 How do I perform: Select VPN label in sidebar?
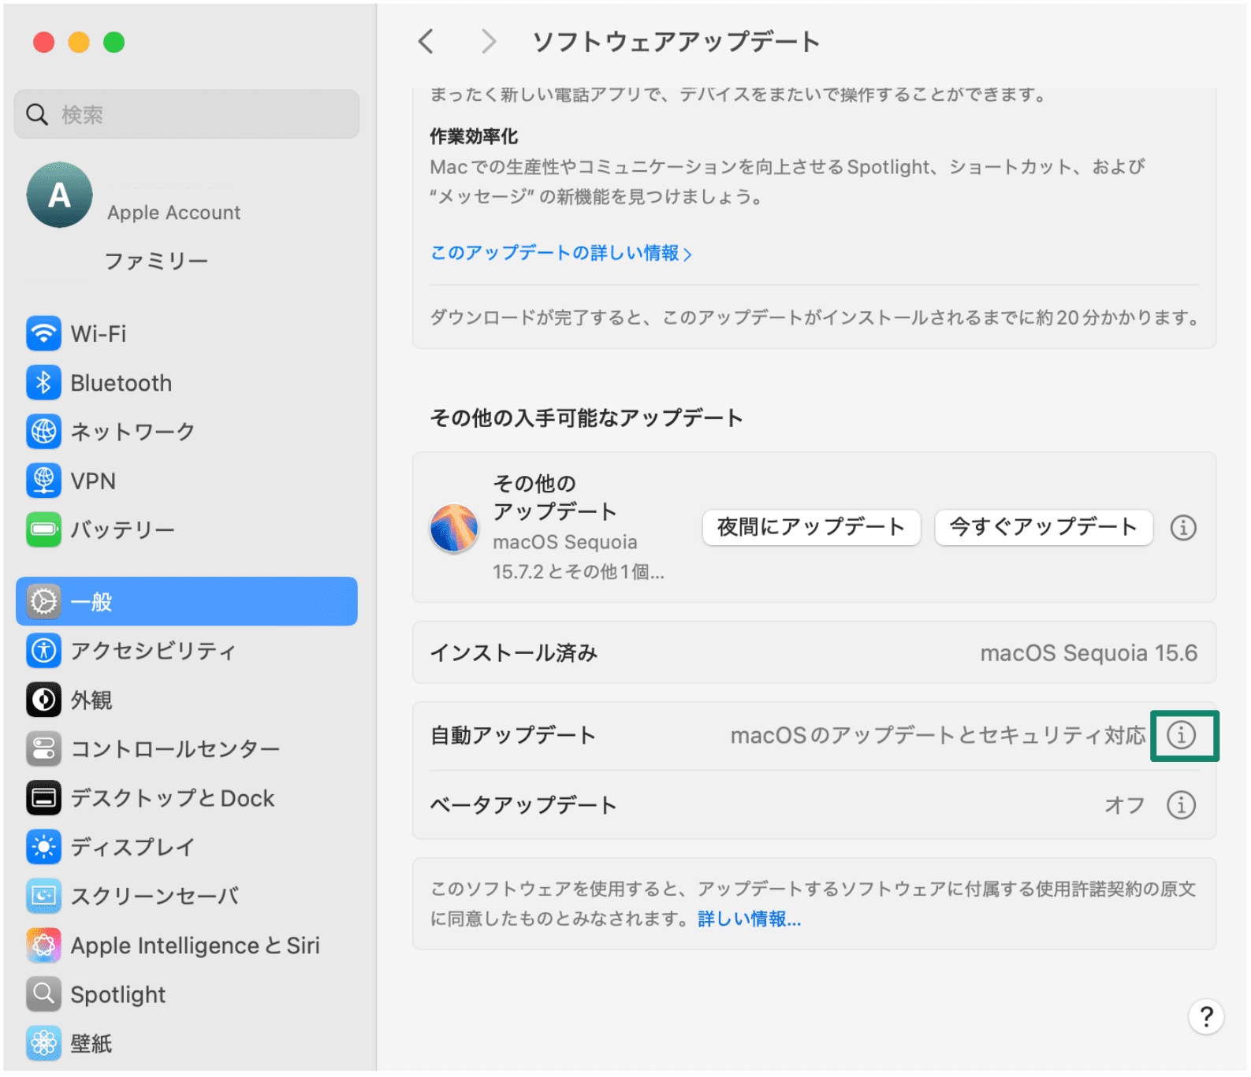pos(93,481)
